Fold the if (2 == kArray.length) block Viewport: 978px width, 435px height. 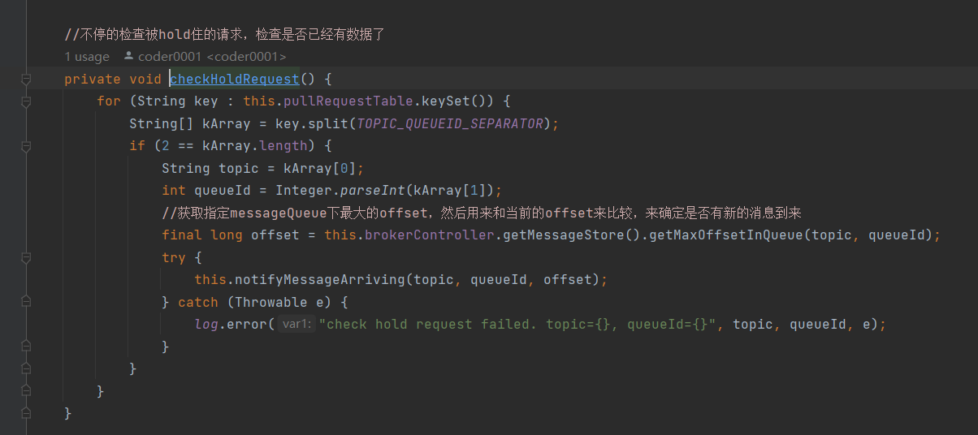[26, 146]
